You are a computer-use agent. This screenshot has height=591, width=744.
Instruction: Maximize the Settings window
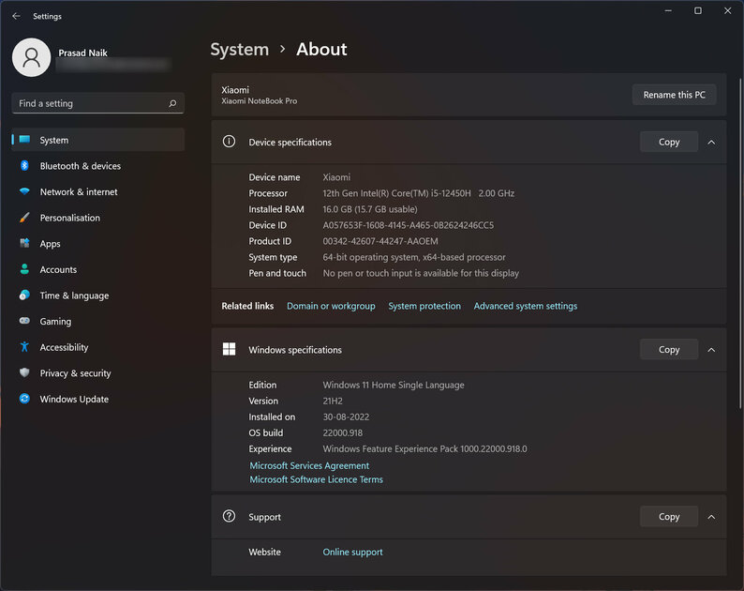[x=698, y=10]
